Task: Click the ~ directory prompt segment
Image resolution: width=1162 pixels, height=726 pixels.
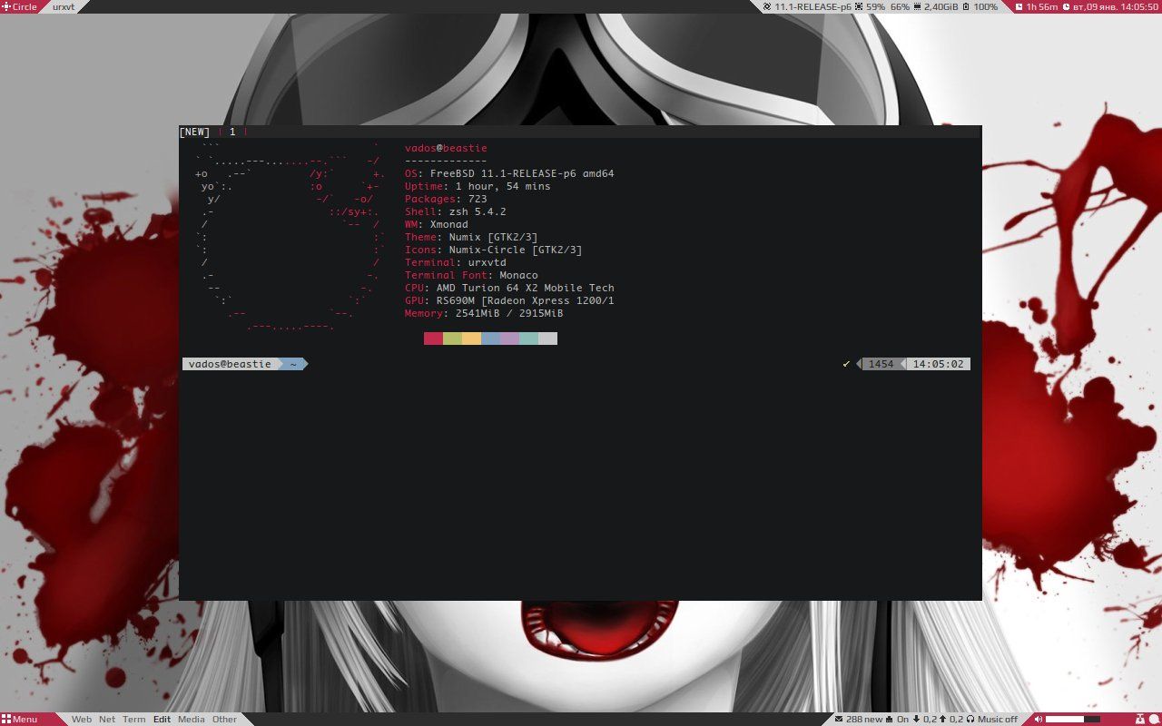Action: (x=293, y=364)
